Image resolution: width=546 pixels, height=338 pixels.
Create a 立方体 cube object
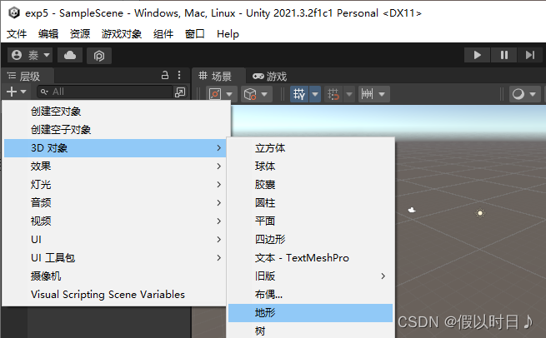tap(311, 148)
